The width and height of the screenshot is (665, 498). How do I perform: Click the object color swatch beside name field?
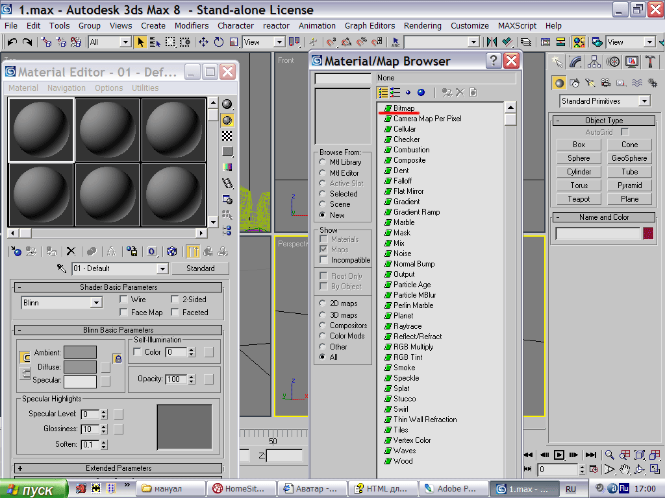click(x=648, y=233)
